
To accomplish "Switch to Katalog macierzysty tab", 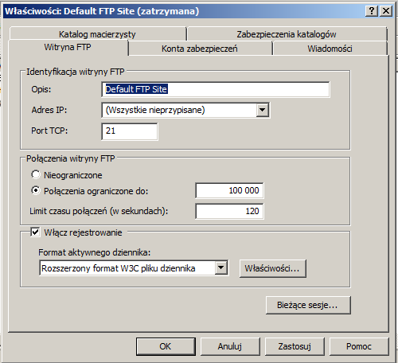I will tap(97, 34).
